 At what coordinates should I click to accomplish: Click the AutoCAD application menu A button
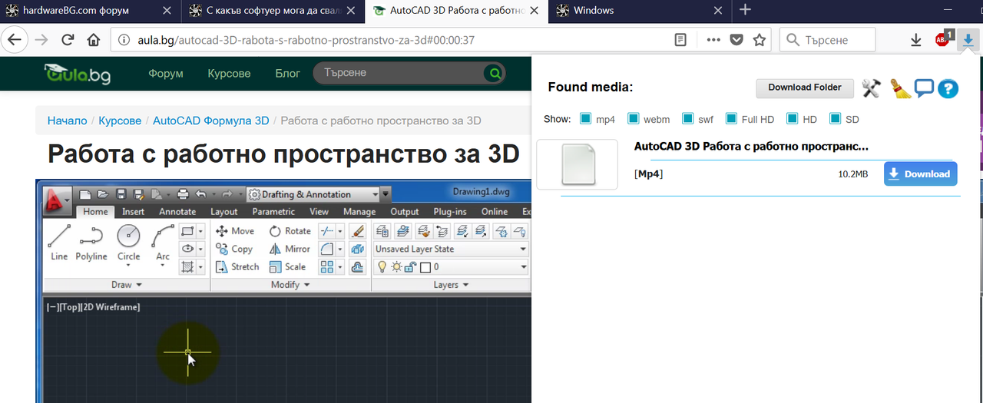tap(55, 201)
